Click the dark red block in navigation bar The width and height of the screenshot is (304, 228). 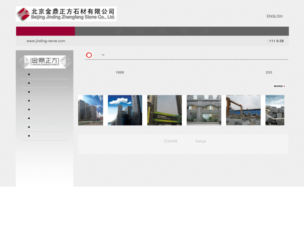pyautogui.click(x=45, y=31)
